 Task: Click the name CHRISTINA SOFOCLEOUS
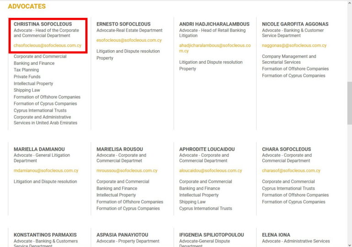43,24
